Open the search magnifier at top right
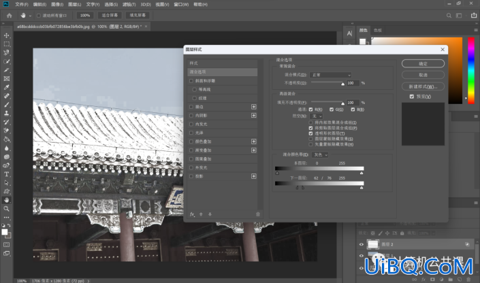Image resolution: width=480 pixels, height=283 pixels. (449, 15)
